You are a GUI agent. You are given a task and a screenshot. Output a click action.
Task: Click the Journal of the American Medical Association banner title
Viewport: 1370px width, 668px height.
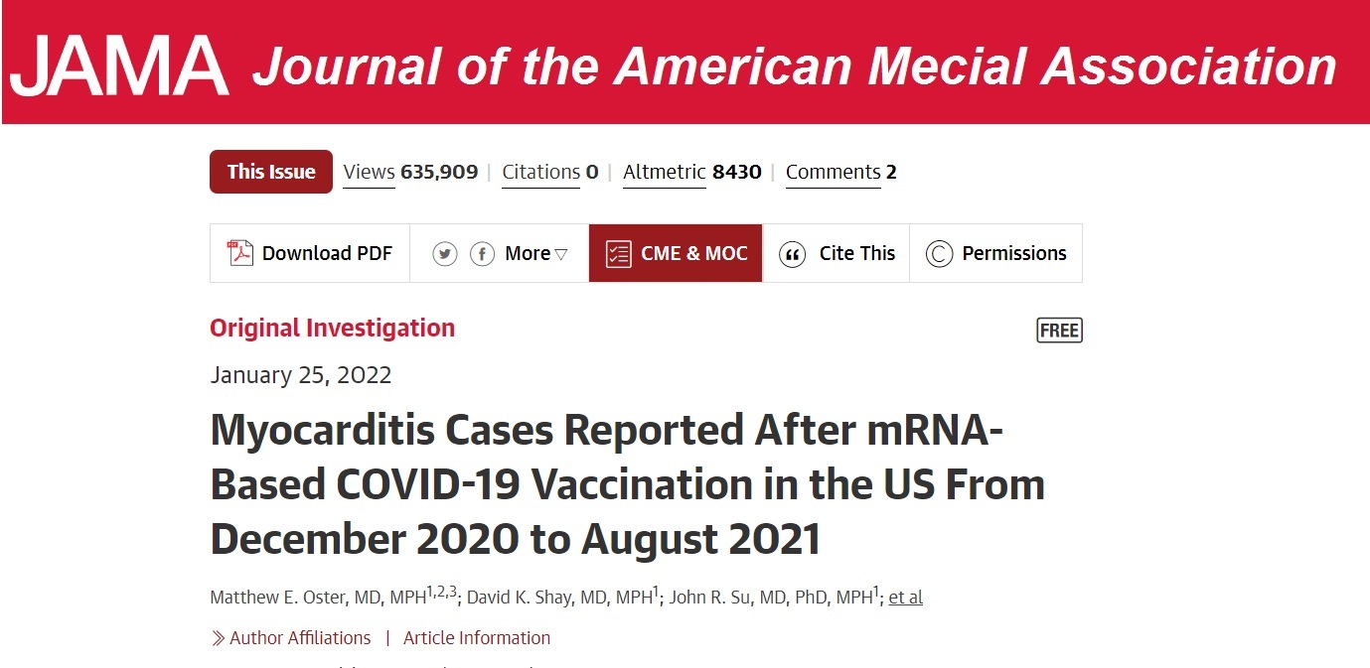click(794, 67)
